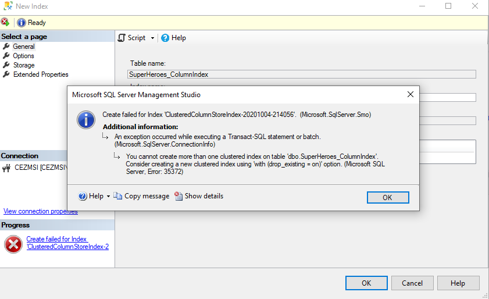Click the blue information icon in dialog

86,119
